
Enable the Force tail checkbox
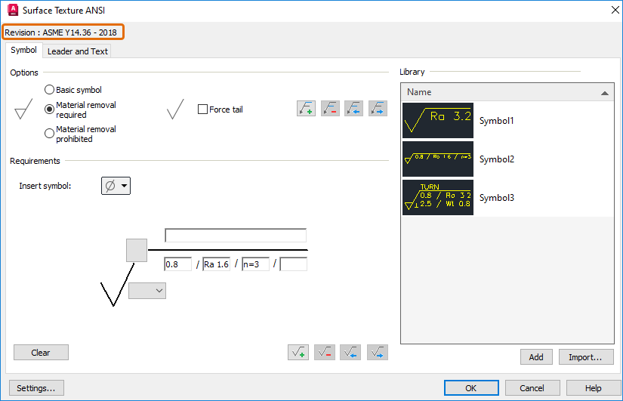pos(202,110)
